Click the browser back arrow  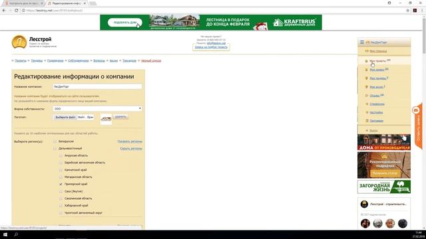coord(4,11)
